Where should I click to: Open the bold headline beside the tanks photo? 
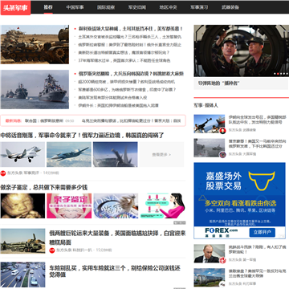(131, 29)
